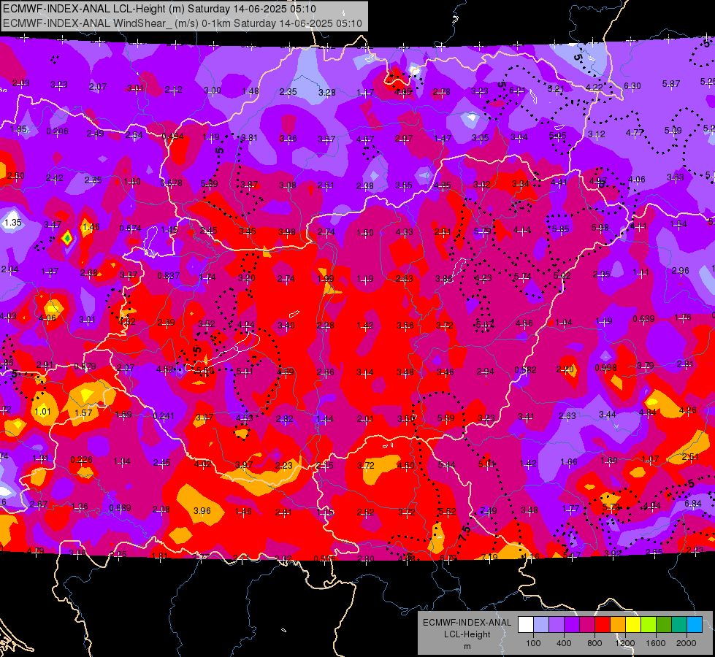The image size is (715, 657).
Task: Click the wind shear value 0.837
Action: pos(169,276)
